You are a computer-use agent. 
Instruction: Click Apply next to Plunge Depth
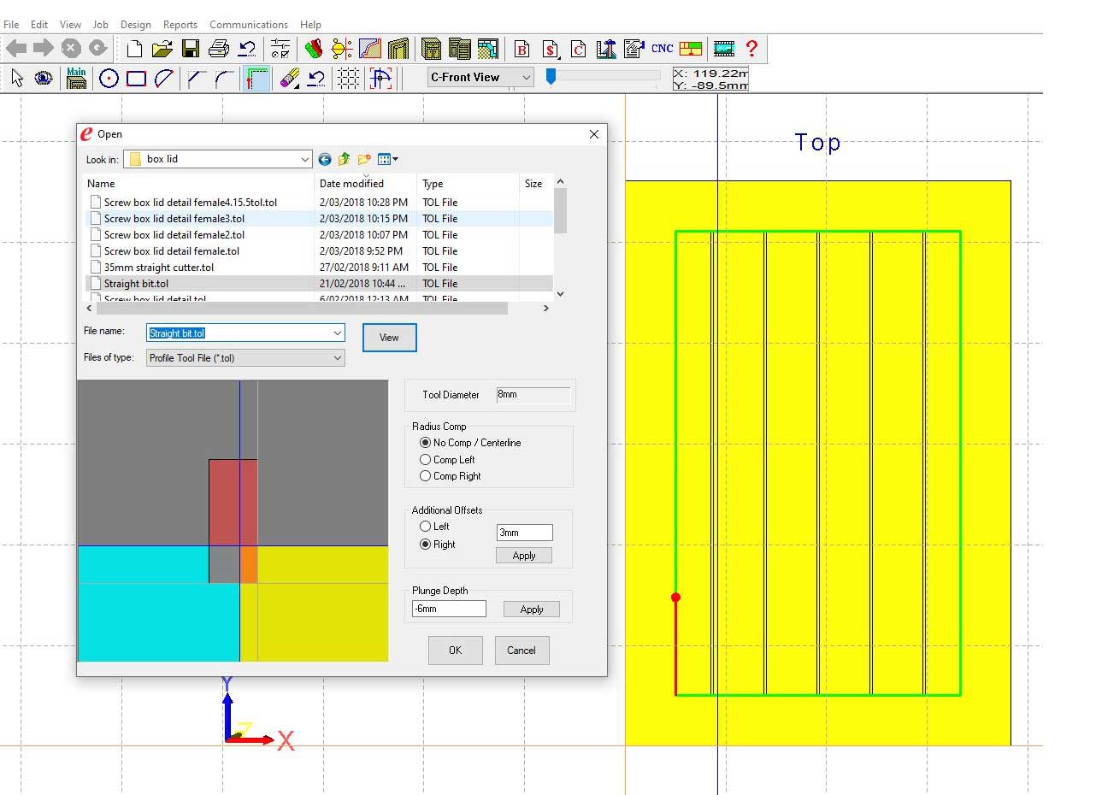point(531,609)
